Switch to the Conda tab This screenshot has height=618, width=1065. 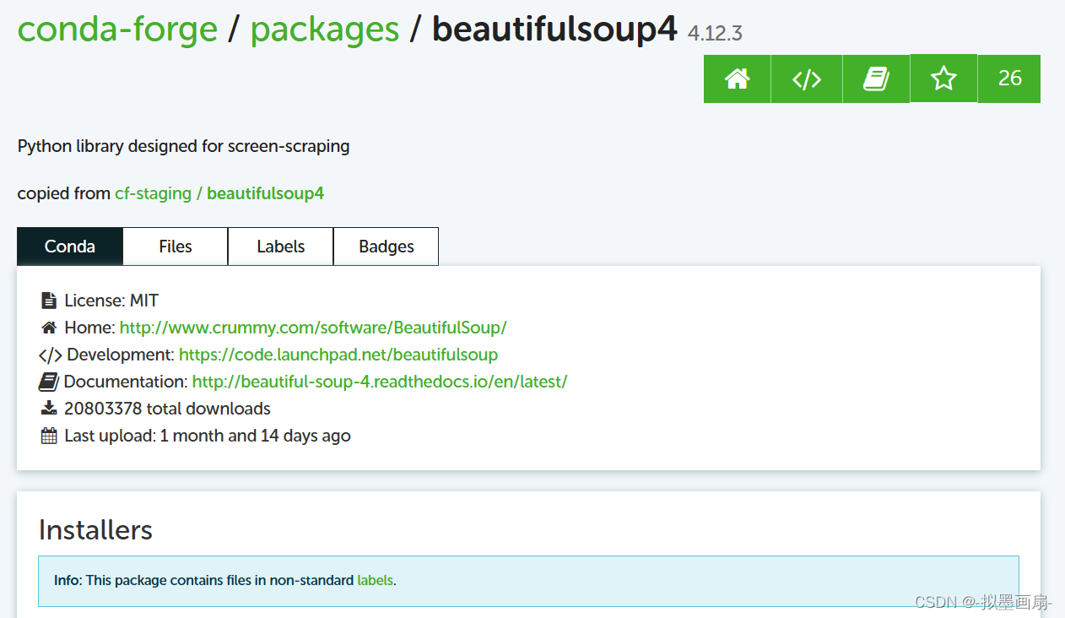(x=70, y=247)
